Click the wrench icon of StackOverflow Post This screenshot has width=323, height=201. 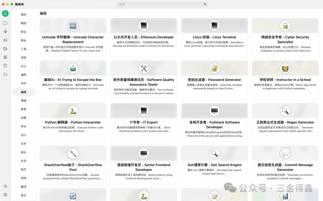pyautogui.click(x=73, y=153)
